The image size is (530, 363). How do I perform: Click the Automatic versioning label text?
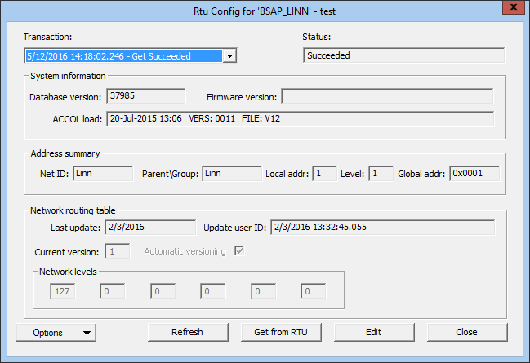(185, 251)
